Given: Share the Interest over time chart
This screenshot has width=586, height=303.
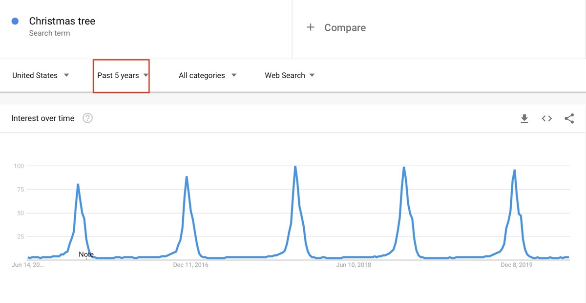Looking at the screenshot, I should pyautogui.click(x=569, y=118).
